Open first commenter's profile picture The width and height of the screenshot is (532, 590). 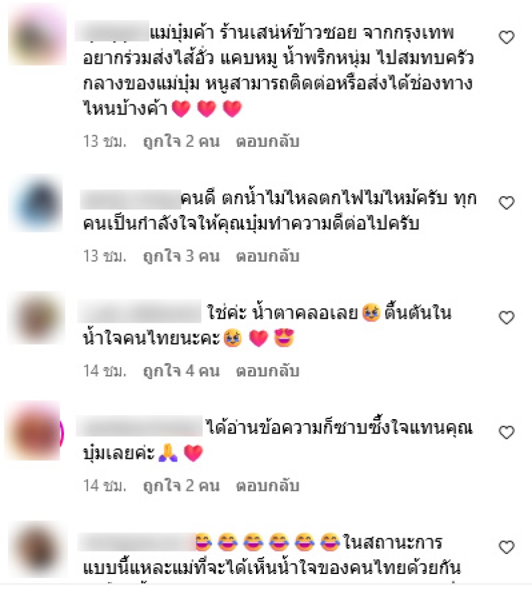click(x=37, y=36)
